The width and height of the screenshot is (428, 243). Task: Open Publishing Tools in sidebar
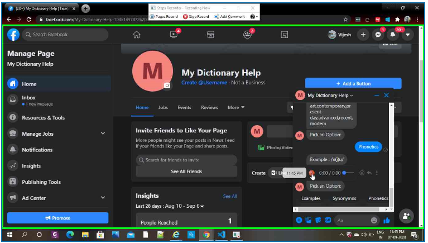tap(58, 182)
